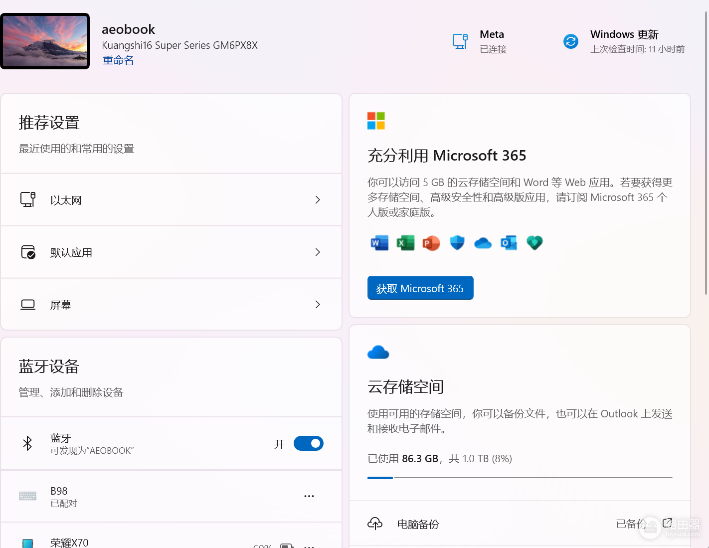Viewport: 709px width, 548px height.
Task: Click the 默认应用 default apps icon
Action: (28, 252)
